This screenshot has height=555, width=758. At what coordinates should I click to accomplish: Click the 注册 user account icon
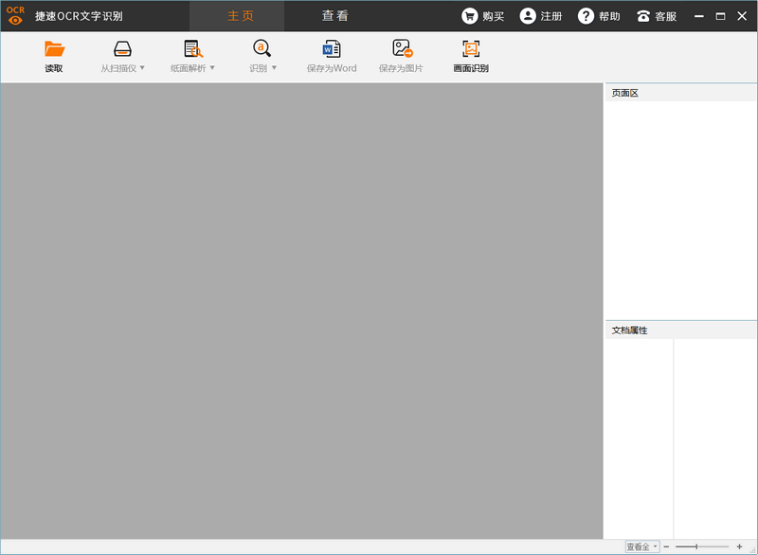click(x=528, y=16)
